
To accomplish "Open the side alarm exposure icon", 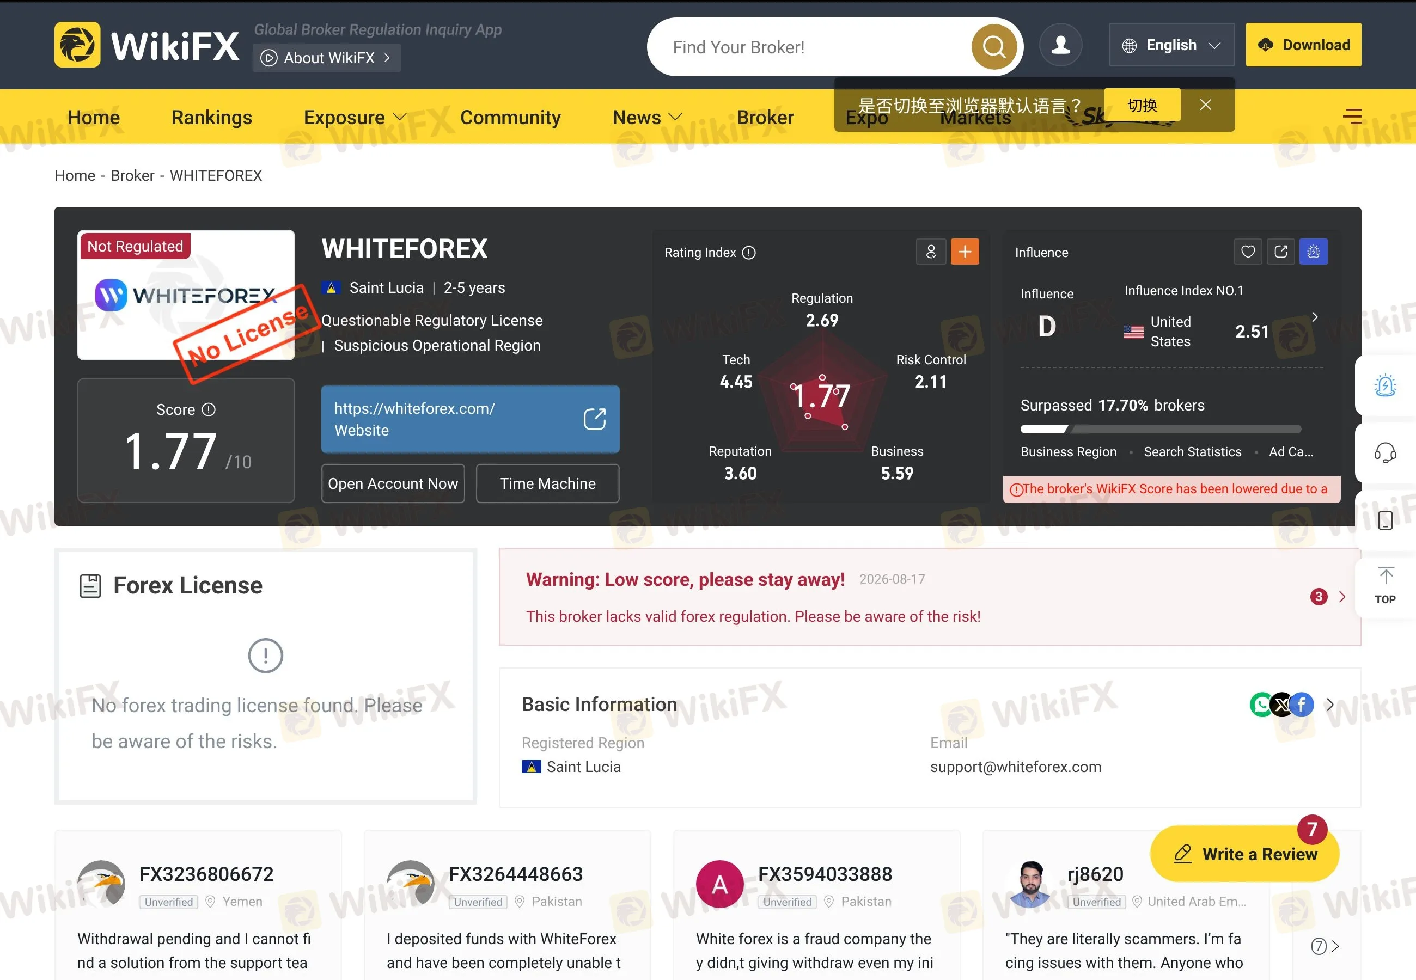I will (x=1386, y=385).
